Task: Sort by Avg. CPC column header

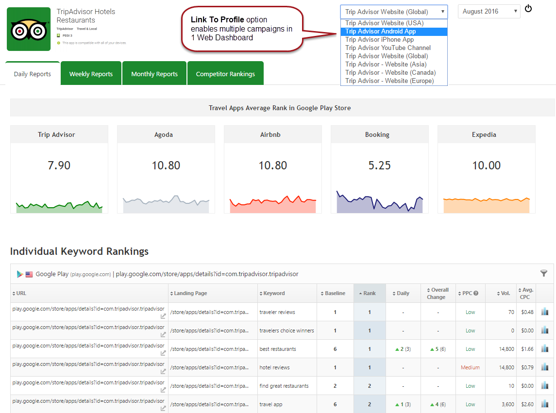Action: 527,293
